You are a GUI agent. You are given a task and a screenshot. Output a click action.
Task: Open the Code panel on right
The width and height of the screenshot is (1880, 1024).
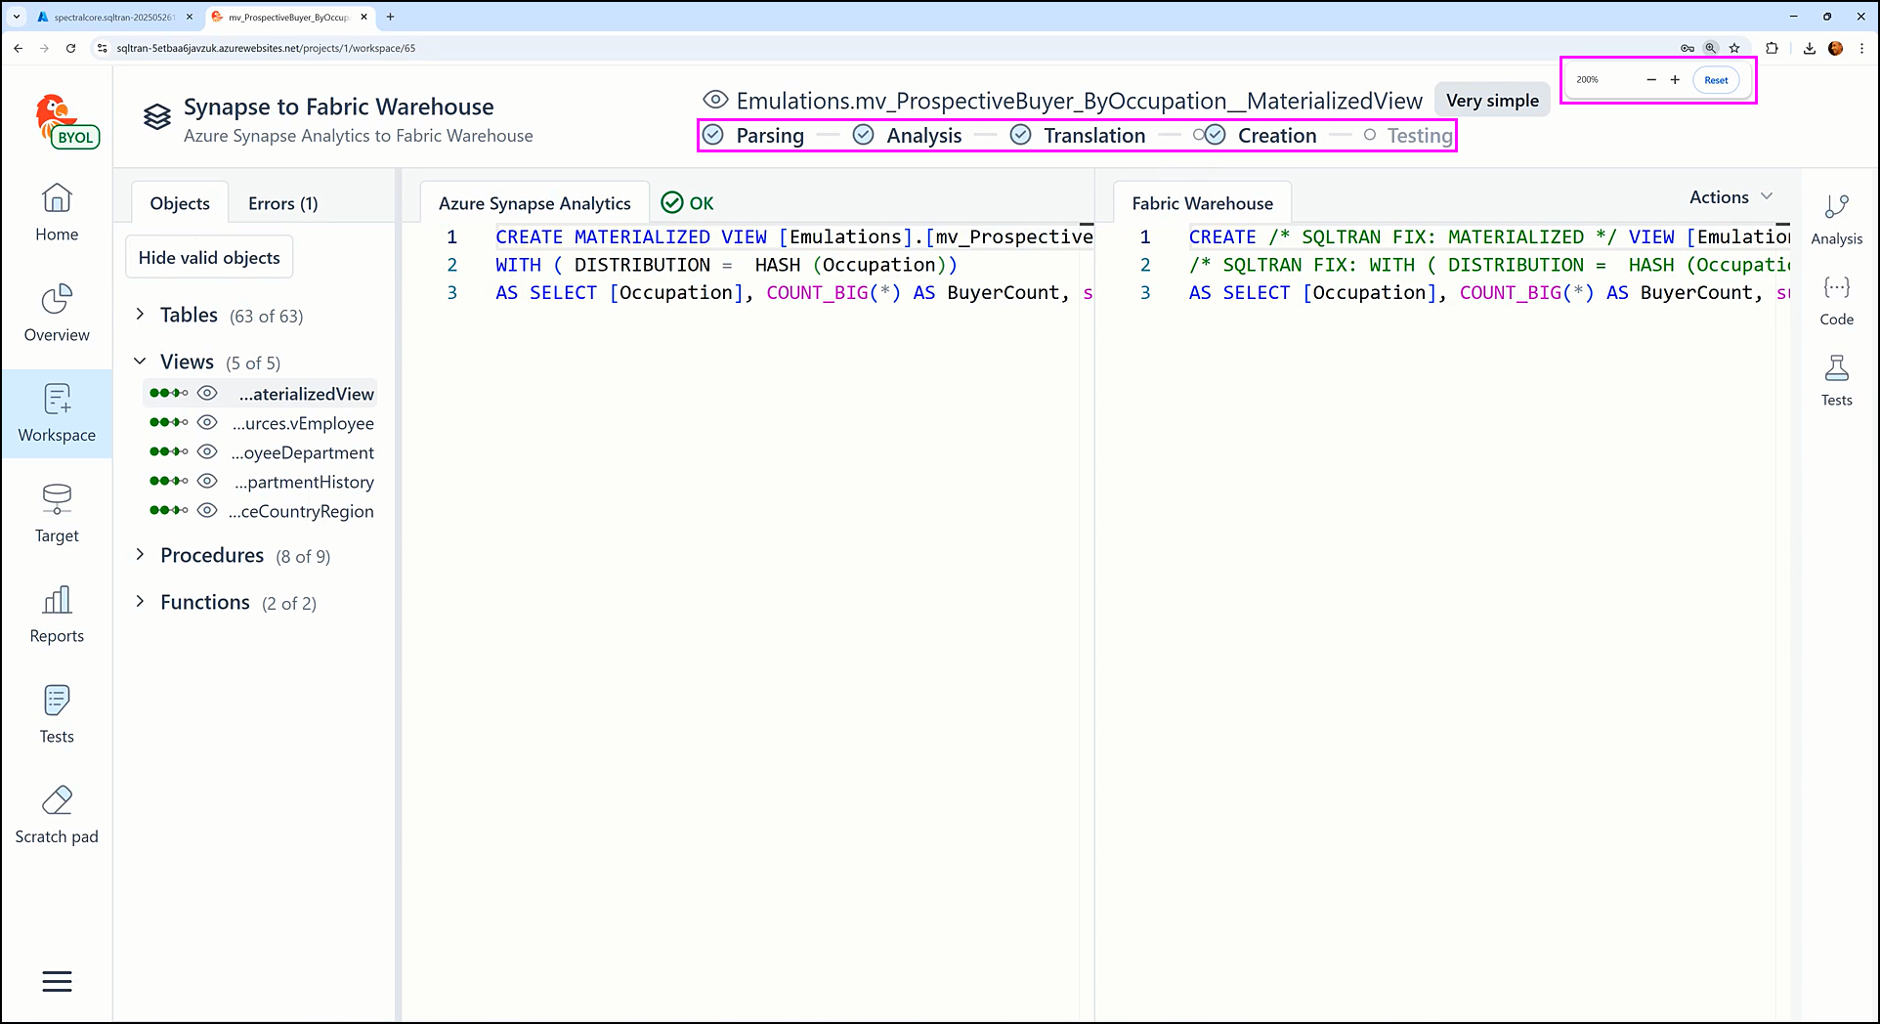click(1836, 300)
